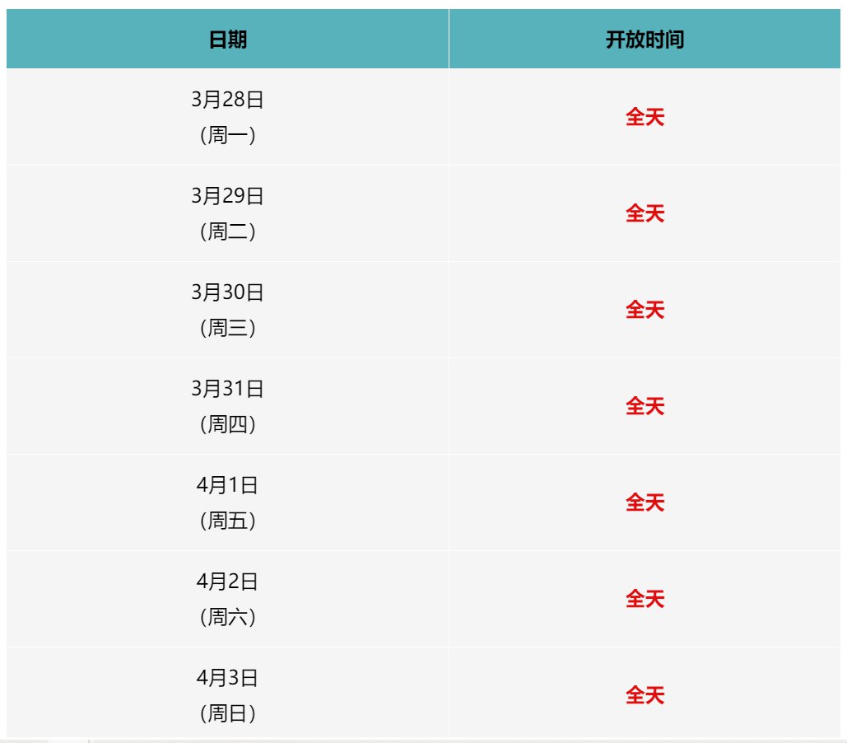Select 全天 beside 3月31日
Viewport: 847px width, 743px height.
[x=645, y=406]
